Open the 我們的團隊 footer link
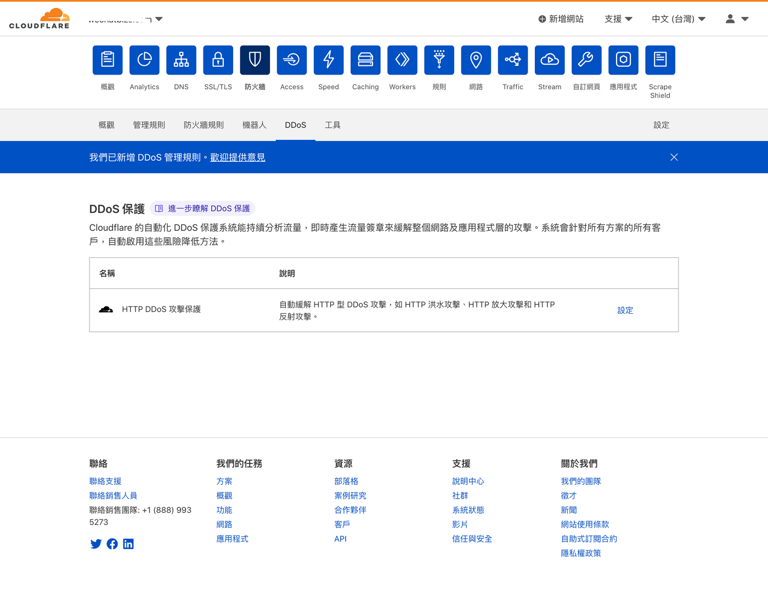This screenshot has height=589, width=768. [x=581, y=482]
